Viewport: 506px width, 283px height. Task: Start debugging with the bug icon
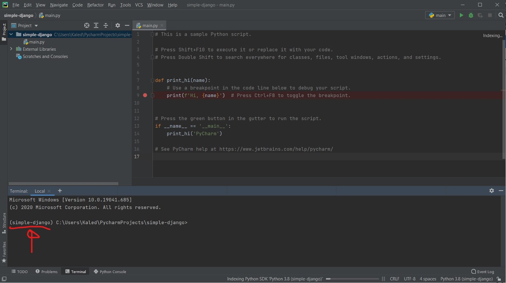pos(471,15)
